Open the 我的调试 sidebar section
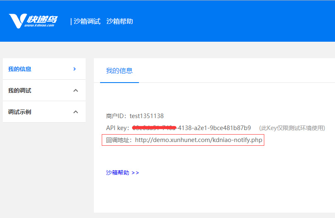Image resolution: width=335 pixels, height=218 pixels. pyautogui.click(x=20, y=90)
